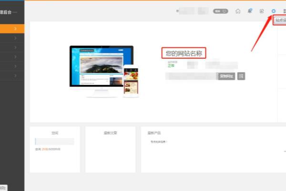
Task: Expand the orange highlighted sidebar row
Action: [x=12, y=29]
